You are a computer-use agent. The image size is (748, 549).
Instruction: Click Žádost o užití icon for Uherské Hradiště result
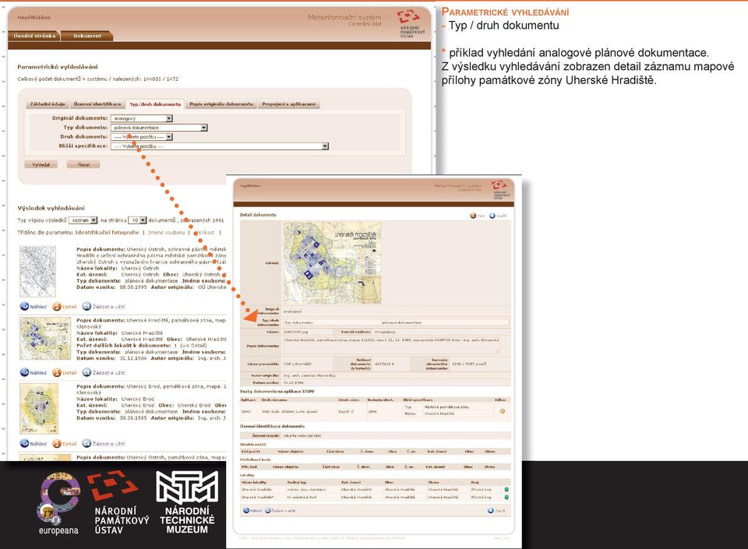click(86, 372)
